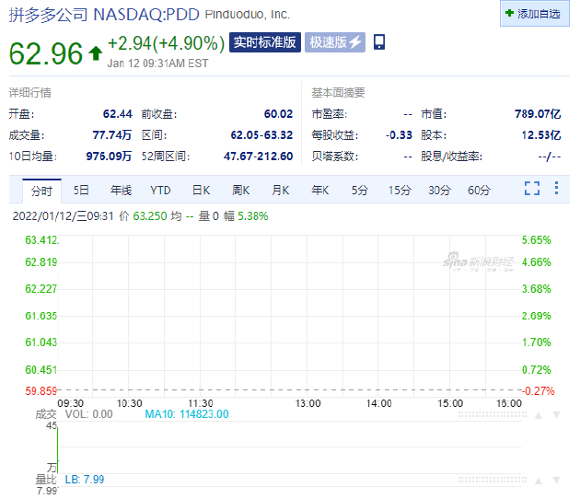
Task: Open the three-dot chart options menu
Action: click(x=556, y=188)
